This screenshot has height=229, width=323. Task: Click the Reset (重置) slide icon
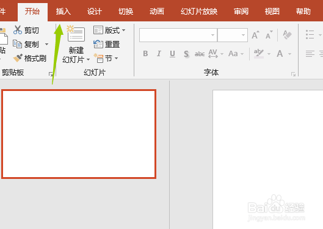click(x=98, y=44)
